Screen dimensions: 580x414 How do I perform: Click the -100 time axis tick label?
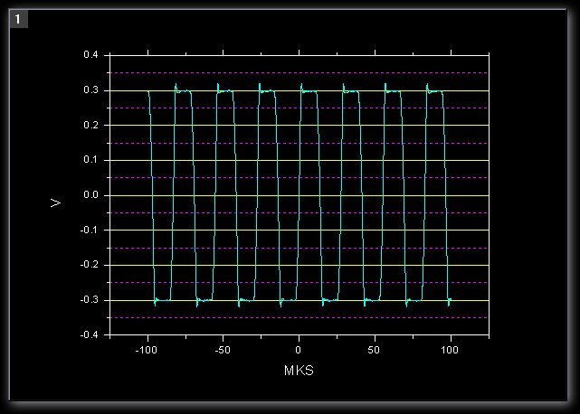(x=147, y=349)
